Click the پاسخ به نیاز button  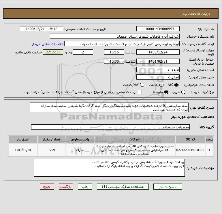click(x=168, y=187)
